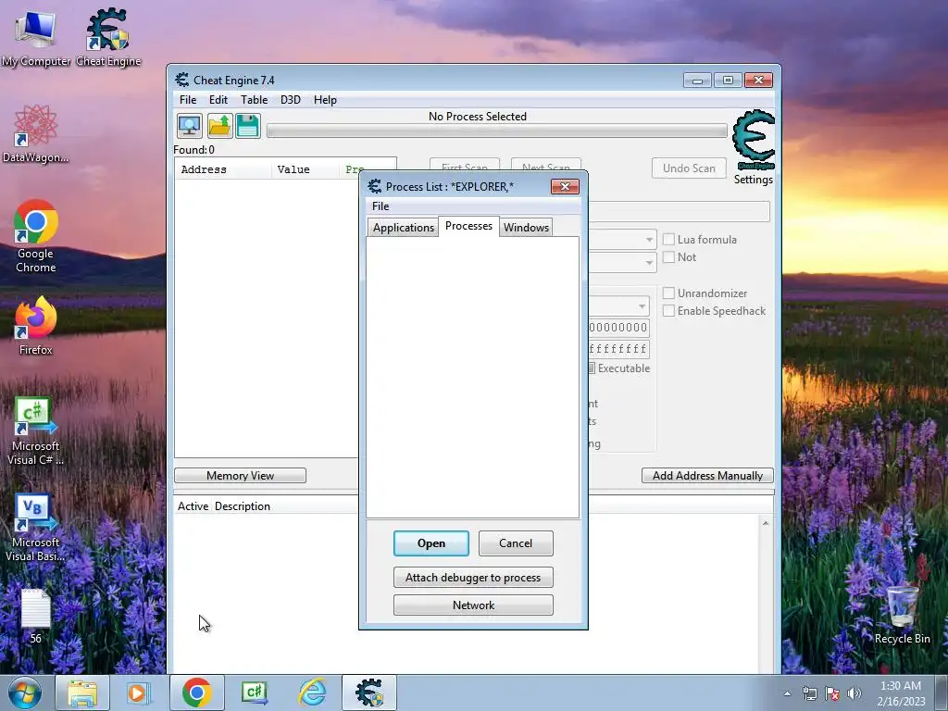948x711 pixels.
Task: Click the Address column header
Action: (x=222, y=170)
